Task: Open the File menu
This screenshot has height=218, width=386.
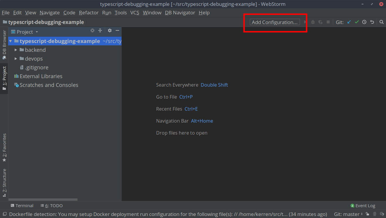Action: [6, 13]
